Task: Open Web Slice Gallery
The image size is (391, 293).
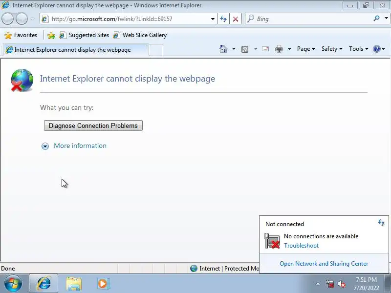Action: click(140, 35)
